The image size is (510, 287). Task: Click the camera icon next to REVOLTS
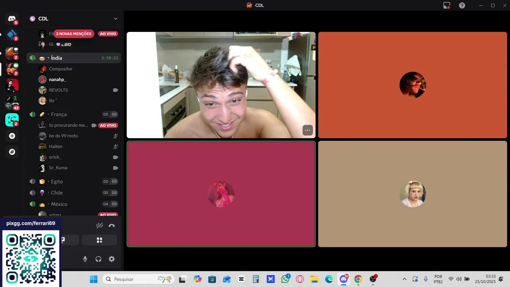(x=116, y=90)
